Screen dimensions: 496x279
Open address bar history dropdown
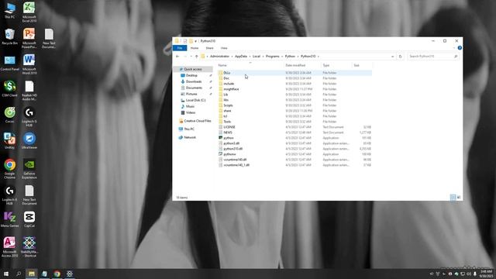pyautogui.click(x=393, y=57)
